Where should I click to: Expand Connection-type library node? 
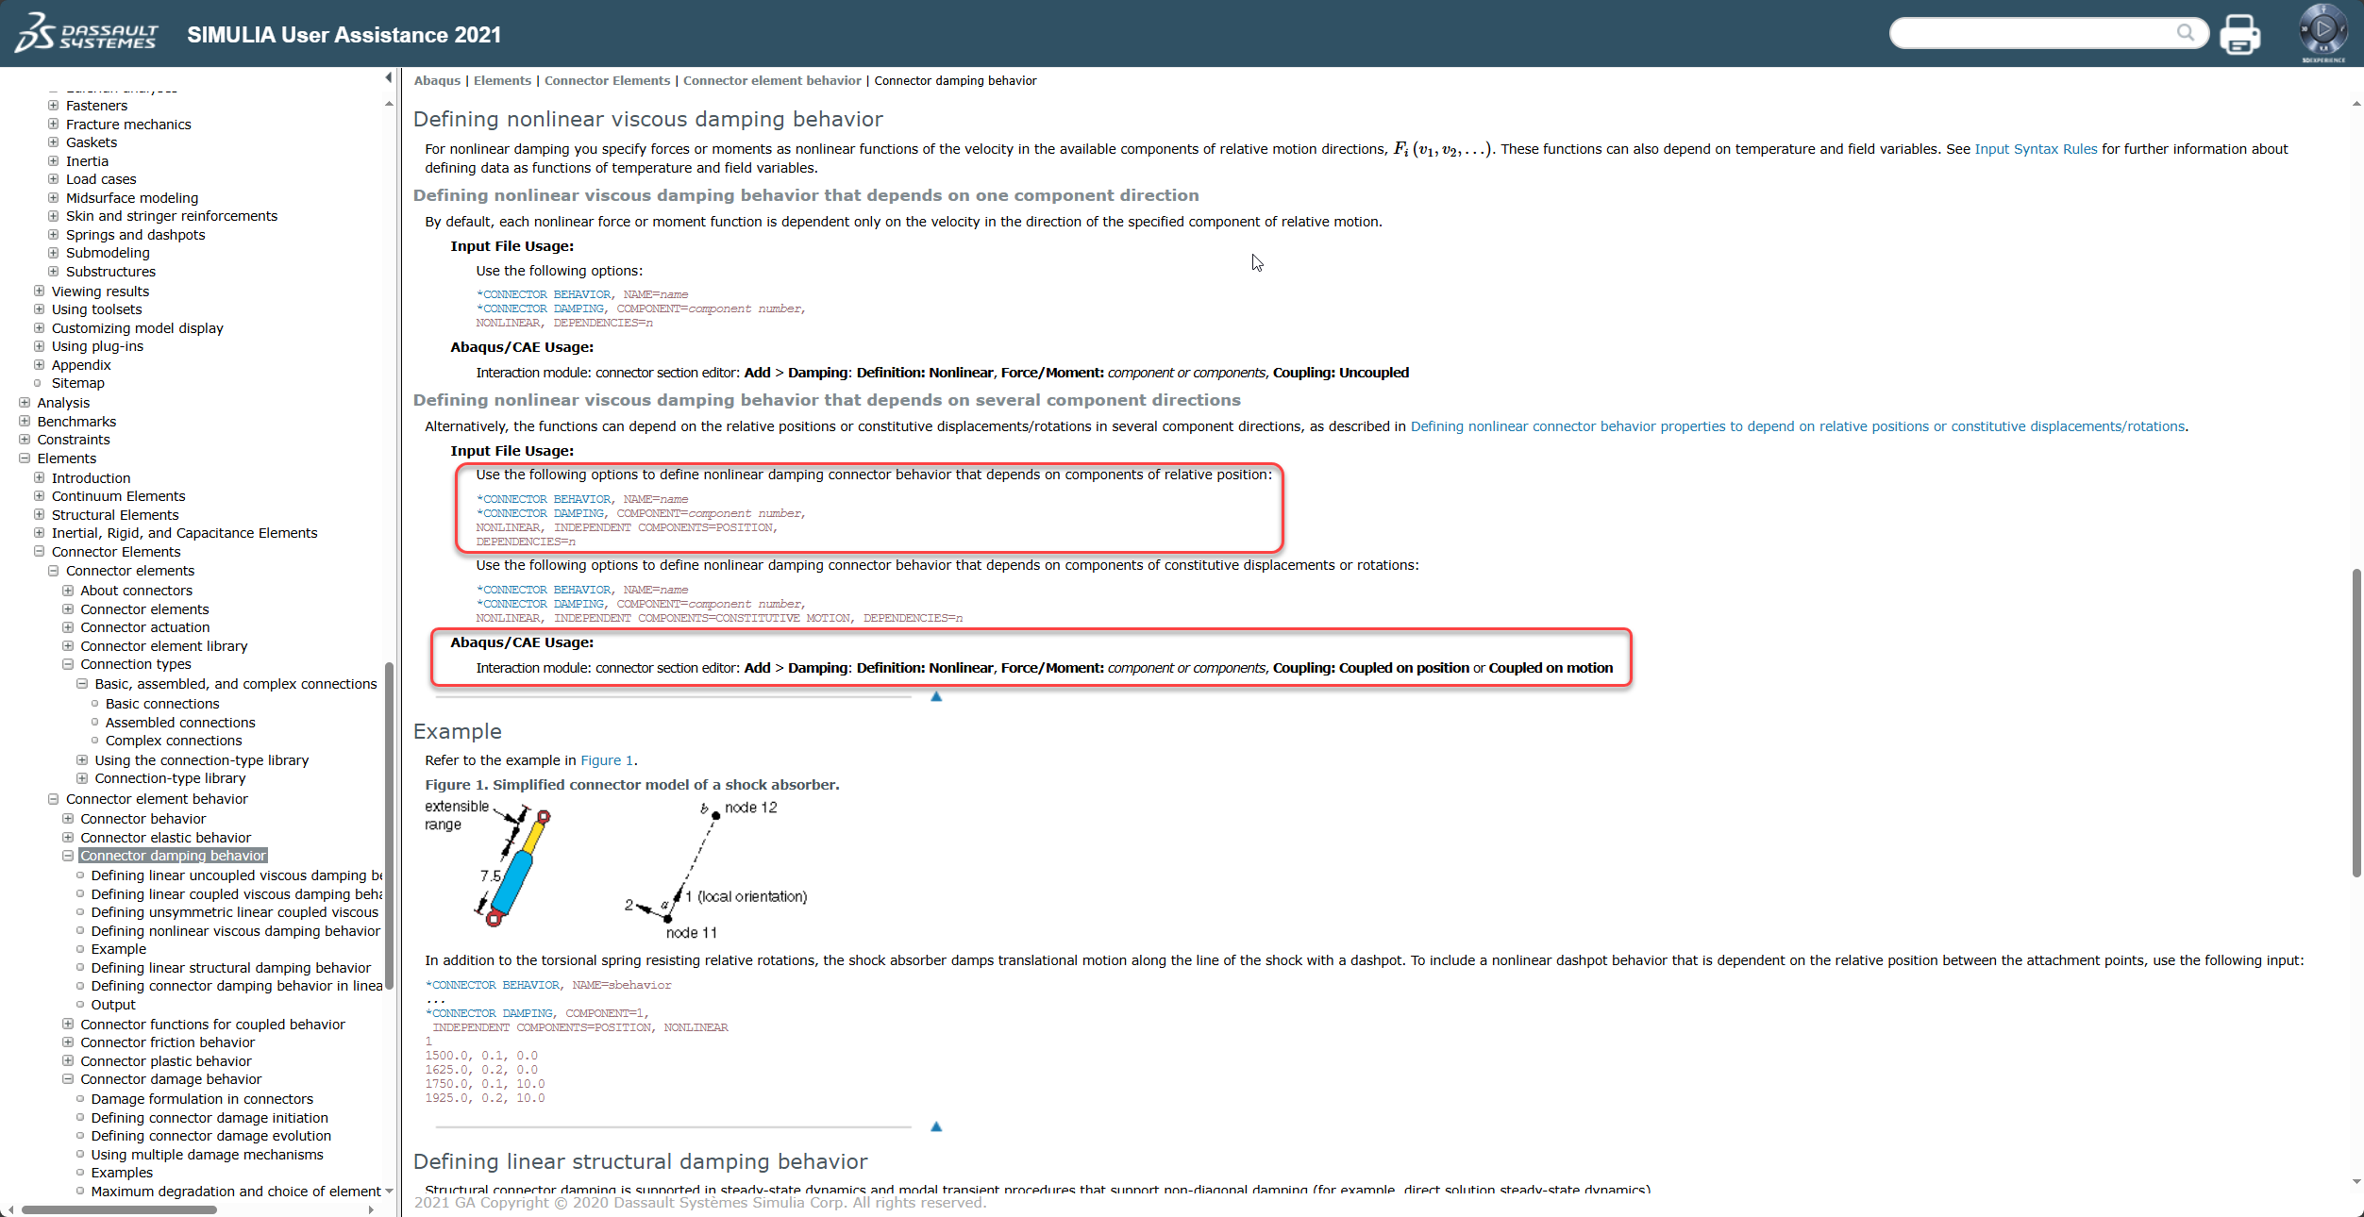pos(82,778)
